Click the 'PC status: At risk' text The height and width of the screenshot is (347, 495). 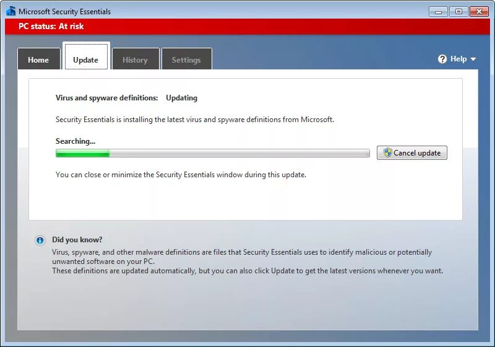click(x=51, y=26)
